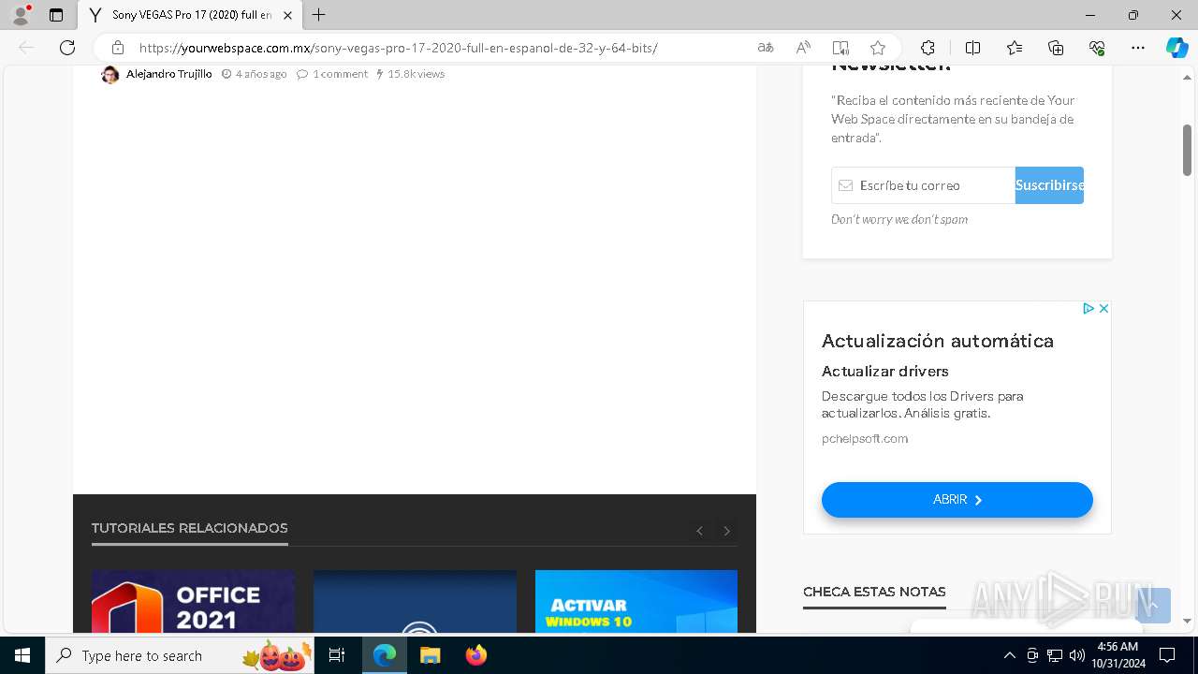Open the AdChoices info icon

point(1088,308)
